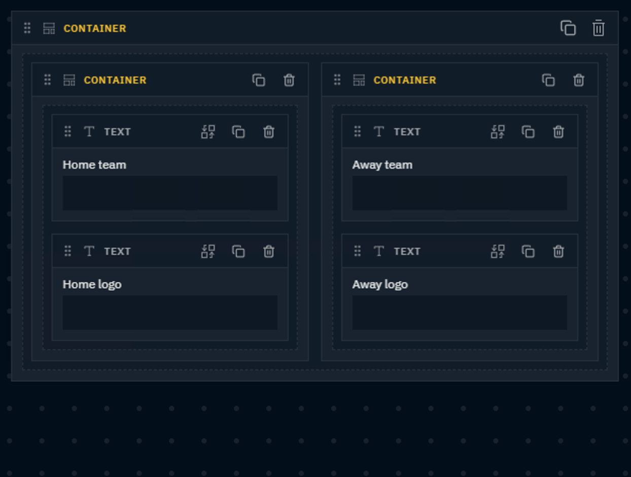Duplicate the right nested Container
The image size is (631, 477).
point(548,80)
